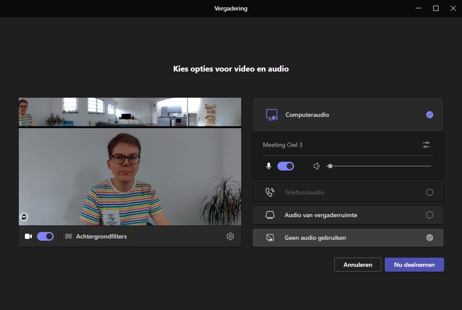Image resolution: width=462 pixels, height=310 pixels.
Task: Select the Geen audio gebruiken option
Action: [x=430, y=238]
